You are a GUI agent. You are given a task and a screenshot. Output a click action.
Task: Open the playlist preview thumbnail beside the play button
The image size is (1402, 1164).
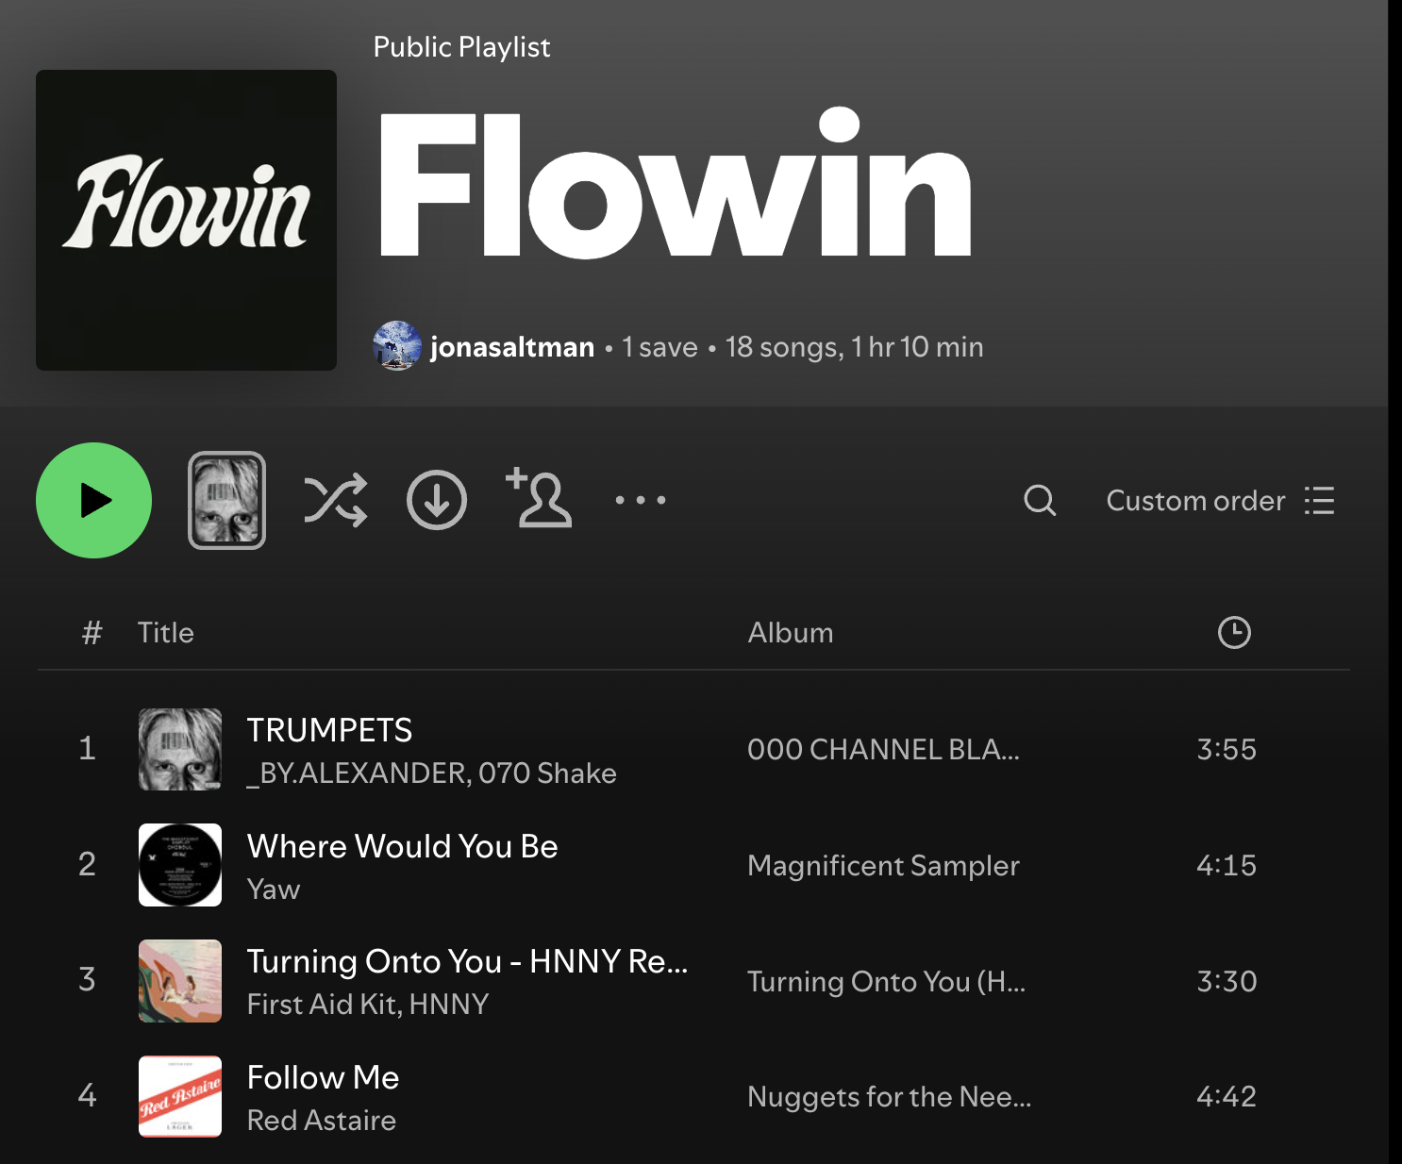pos(226,500)
